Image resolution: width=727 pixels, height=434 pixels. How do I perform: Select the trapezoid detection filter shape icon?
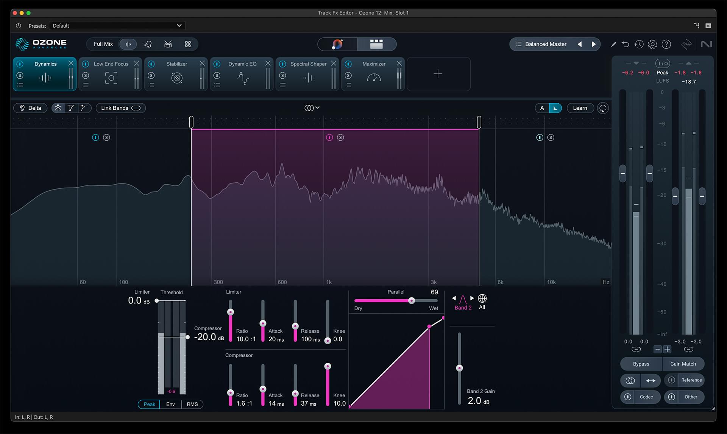click(x=71, y=108)
